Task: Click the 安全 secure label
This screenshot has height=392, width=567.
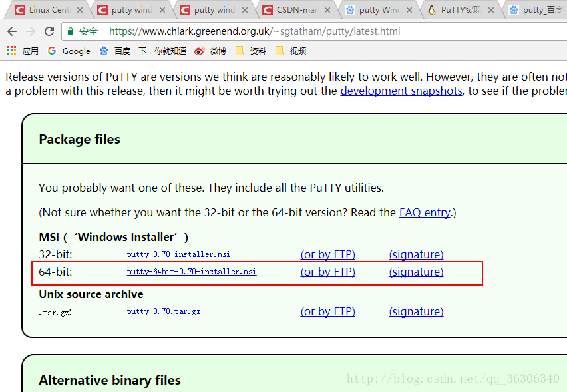Action: click(x=89, y=31)
